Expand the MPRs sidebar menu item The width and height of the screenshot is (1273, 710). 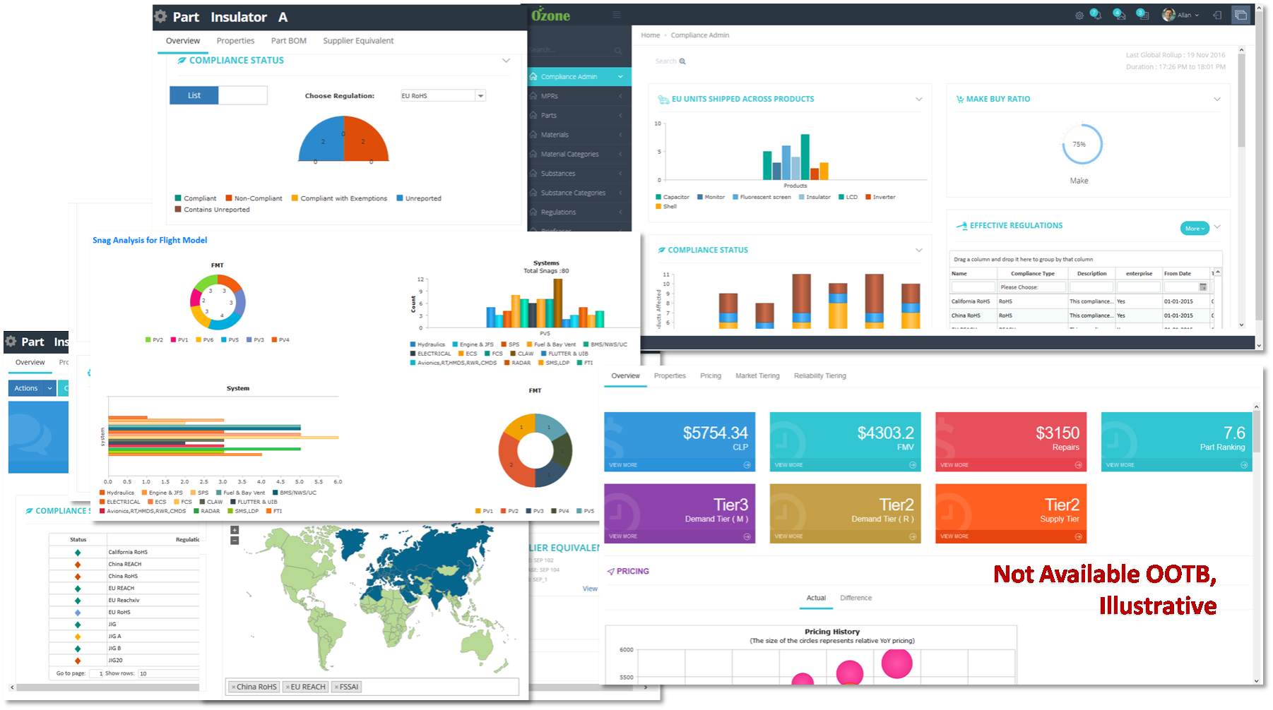578,96
